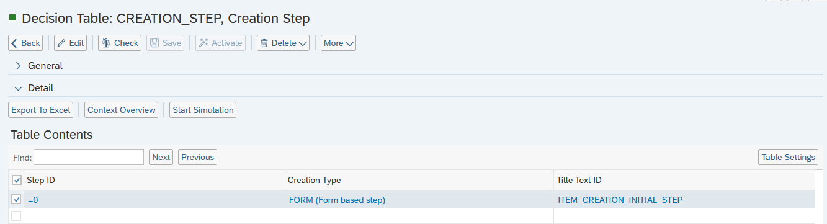Open Table Settings
Viewport: 827px width, 224px height.
pyautogui.click(x=788, y=157)
